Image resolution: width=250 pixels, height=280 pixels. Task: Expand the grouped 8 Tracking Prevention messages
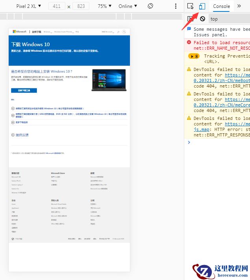coord(194,56)
